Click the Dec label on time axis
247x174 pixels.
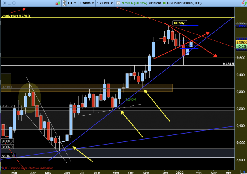(x=165, y=172)
